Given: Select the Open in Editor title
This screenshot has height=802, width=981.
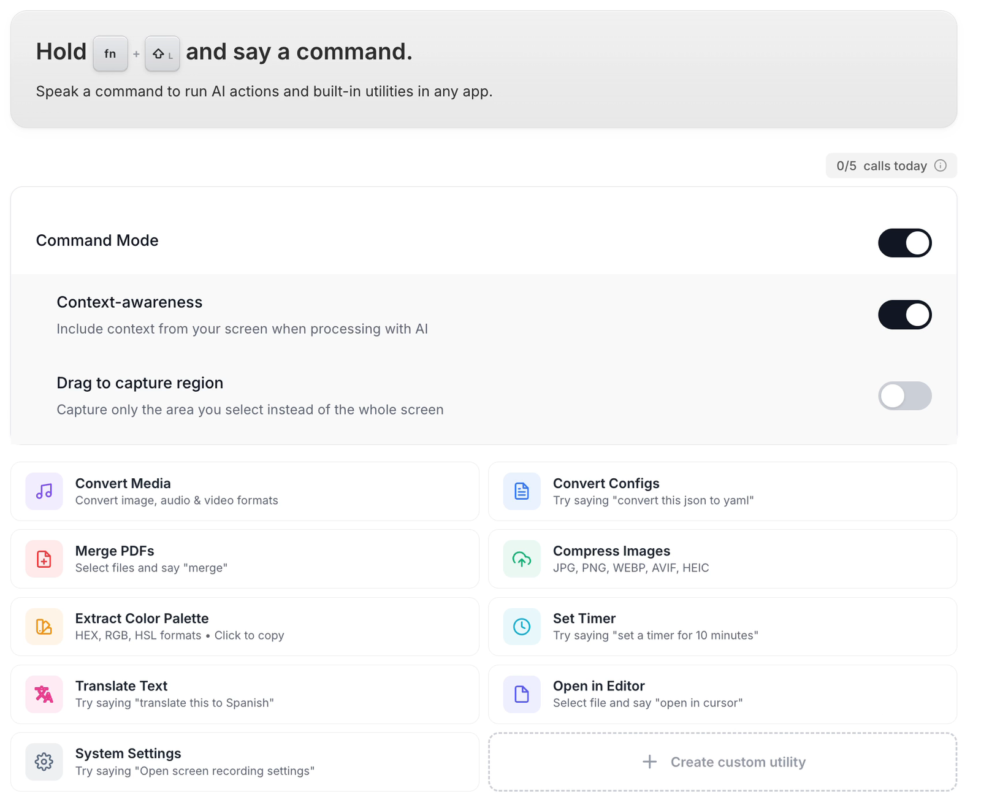Looking at the screenshot, I should click(598, 686).
